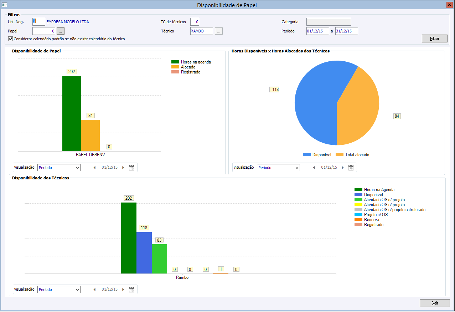Image resolution: width=455 pixels, height=312 pixels.
Task: Open calendar icon under the pie chart
Action: tap(351, 168)
